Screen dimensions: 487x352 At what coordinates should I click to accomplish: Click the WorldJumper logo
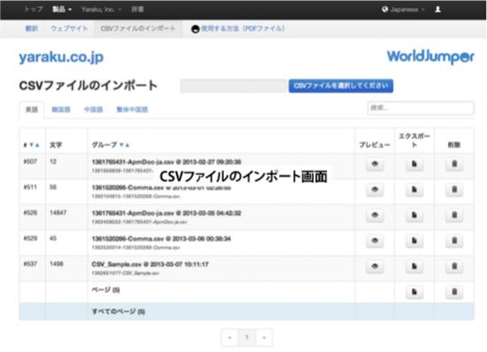coord(430,57)
